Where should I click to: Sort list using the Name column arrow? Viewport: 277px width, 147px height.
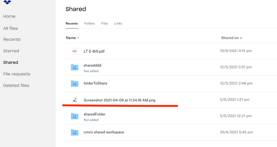point(78,38)
